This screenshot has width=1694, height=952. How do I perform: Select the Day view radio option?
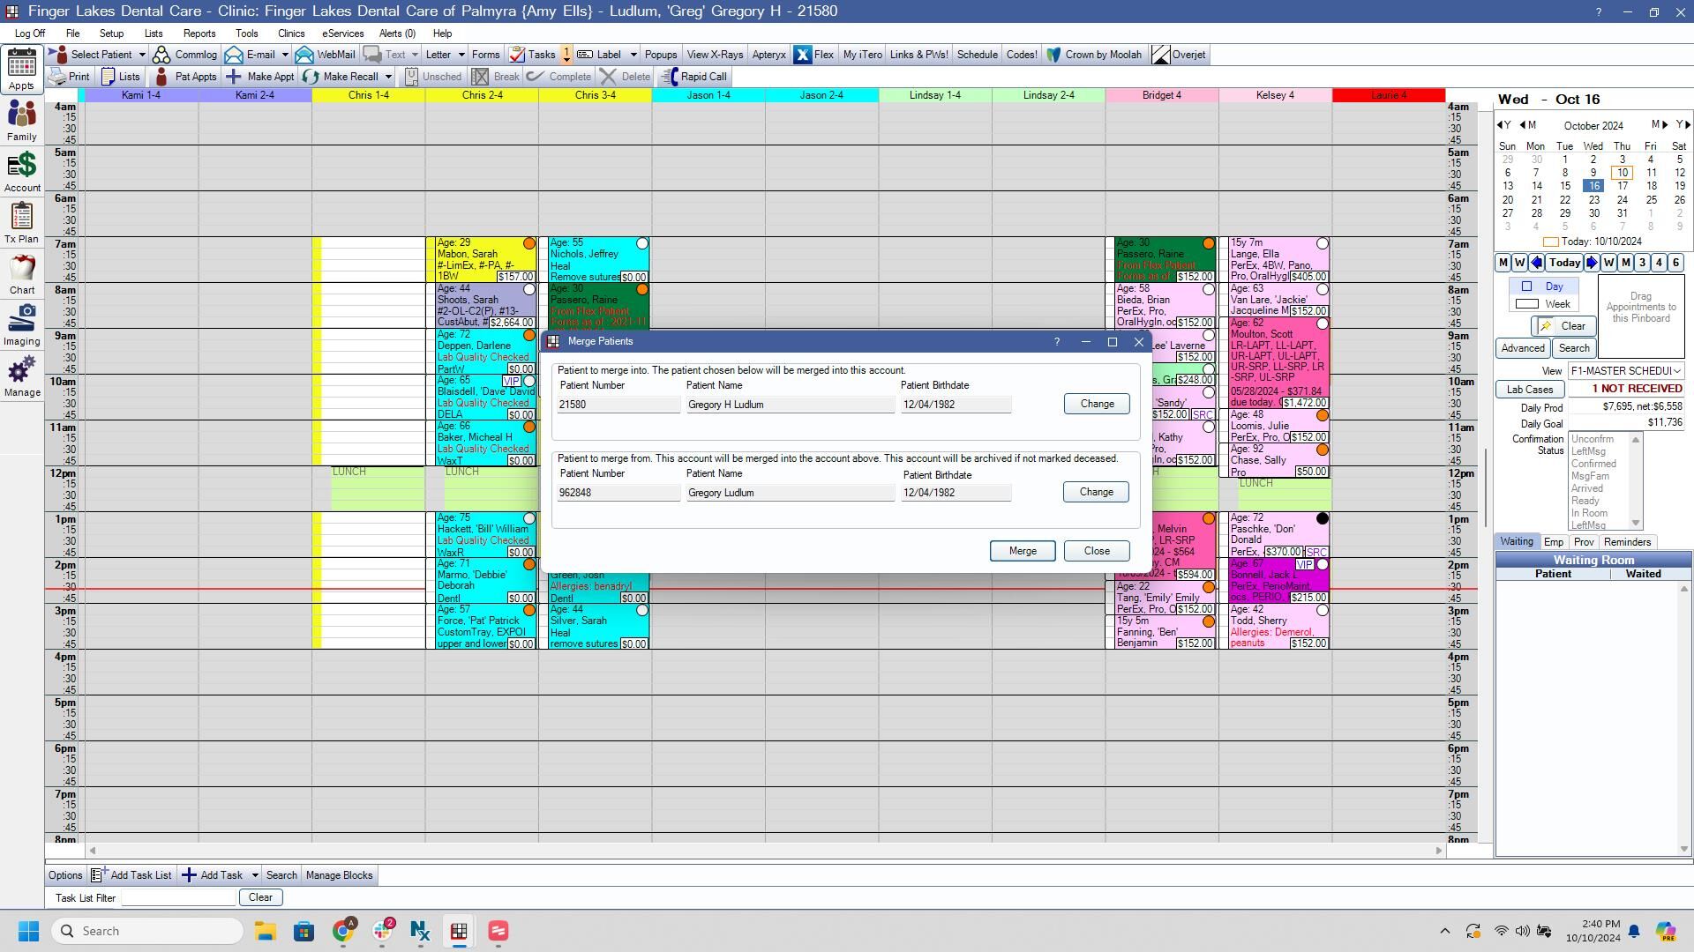click(1526, 286)
